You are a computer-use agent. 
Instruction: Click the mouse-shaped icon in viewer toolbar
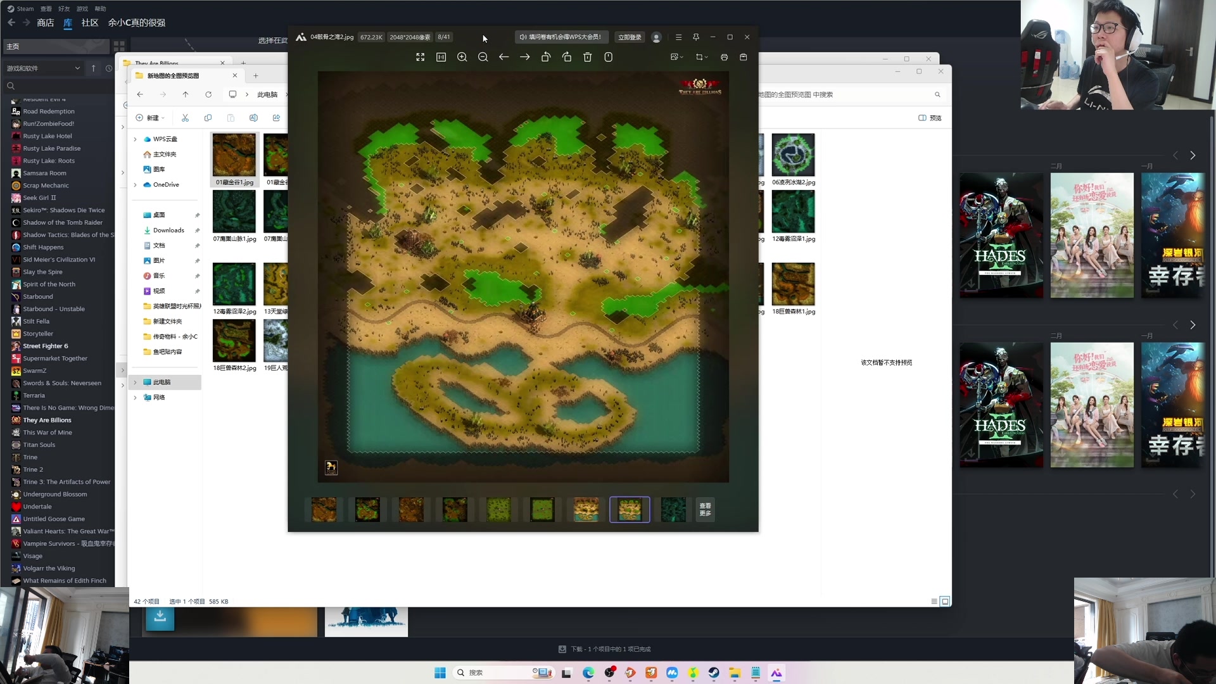609,57
